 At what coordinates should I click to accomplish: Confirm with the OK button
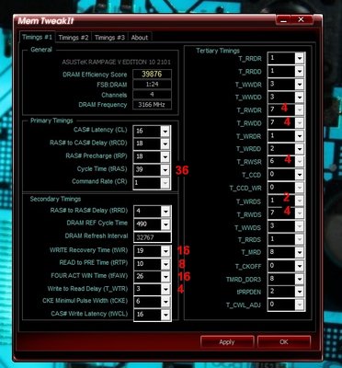coord(284,342)
